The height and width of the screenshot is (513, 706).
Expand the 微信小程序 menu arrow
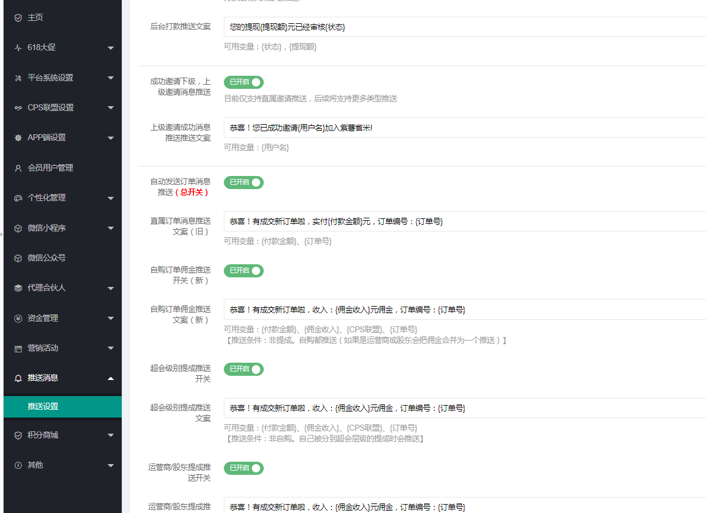tap(111, 228)
